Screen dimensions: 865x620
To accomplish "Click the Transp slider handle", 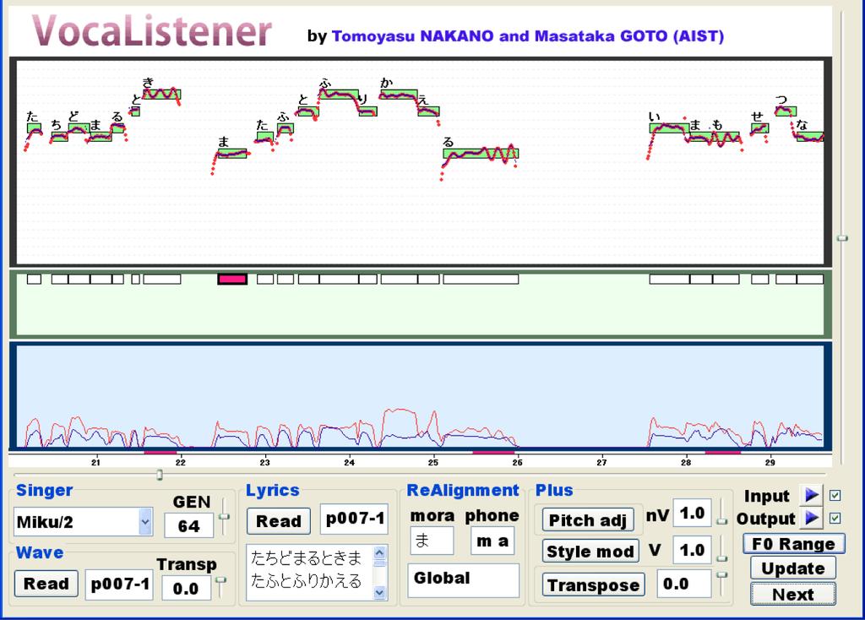I will coord(220,580).
